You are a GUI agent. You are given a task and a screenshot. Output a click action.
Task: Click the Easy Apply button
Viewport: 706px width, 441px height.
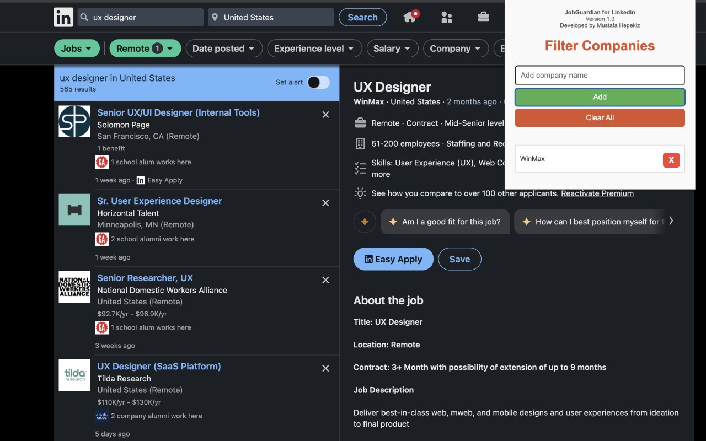(393, 259)
